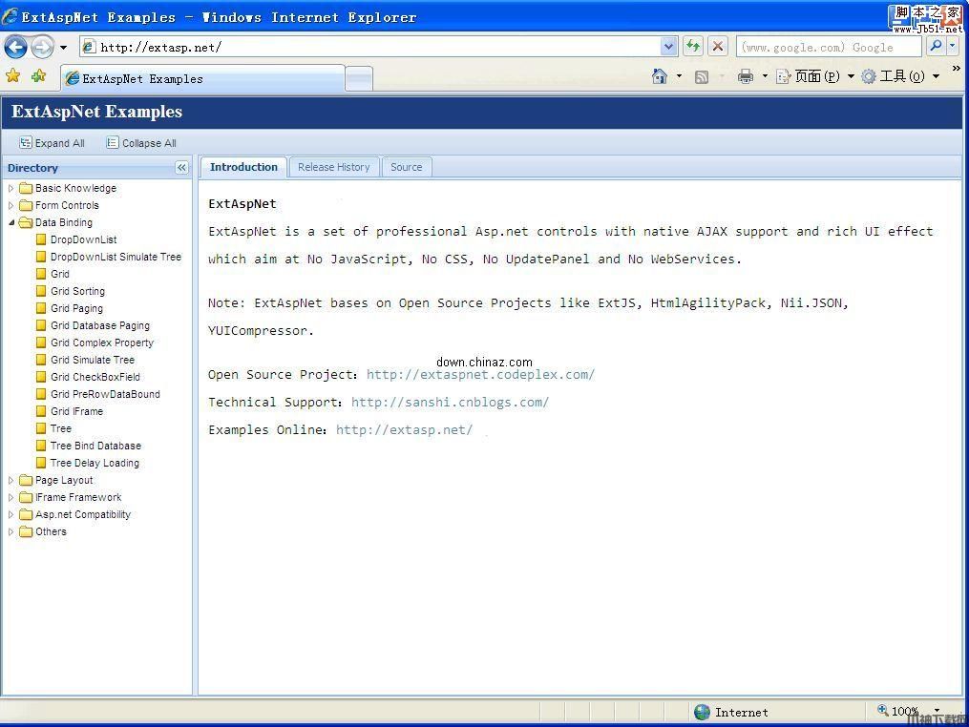Click the Collapse All button
Viewport: 969px width, 727px height.
[141, 143]
